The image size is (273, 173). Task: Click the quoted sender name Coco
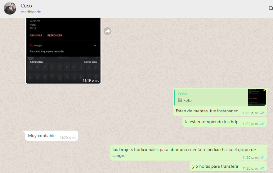(x=182, y=94)
